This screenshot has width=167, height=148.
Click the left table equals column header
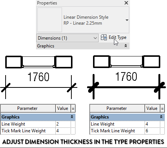click(73, 108)
